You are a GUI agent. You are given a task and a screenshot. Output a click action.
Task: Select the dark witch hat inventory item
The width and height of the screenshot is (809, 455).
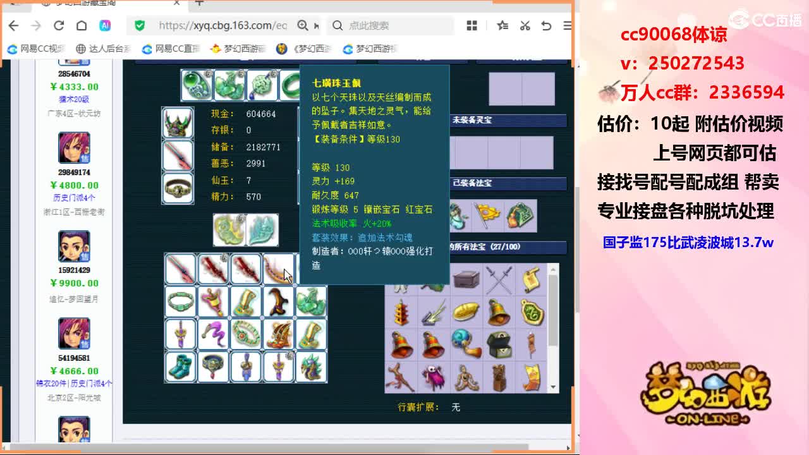(x=278, y=302)
